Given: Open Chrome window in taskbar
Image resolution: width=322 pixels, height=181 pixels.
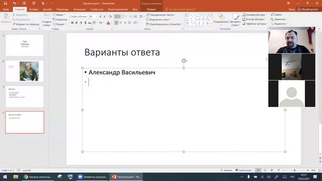Looking at the screenshot, I should pyautogui.click(x=38, y=176).
